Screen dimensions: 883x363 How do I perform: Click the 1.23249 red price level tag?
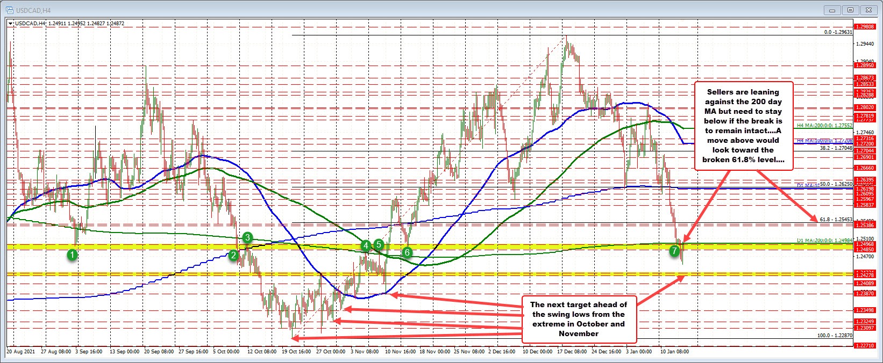pyautogui.click(x=866, y=321)
